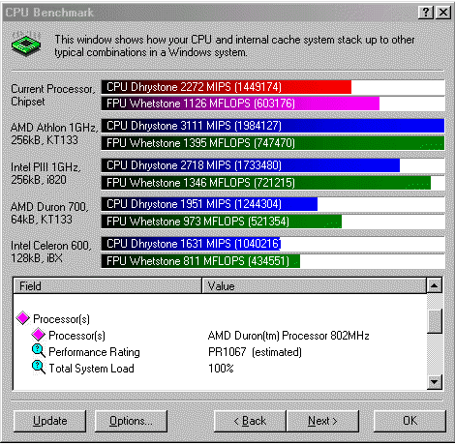The width and height of the screenshot is (455, 445).
Task: Click the red CPU Dhrystone 2272 MIPS bar
Action: [x=227, y=87]
